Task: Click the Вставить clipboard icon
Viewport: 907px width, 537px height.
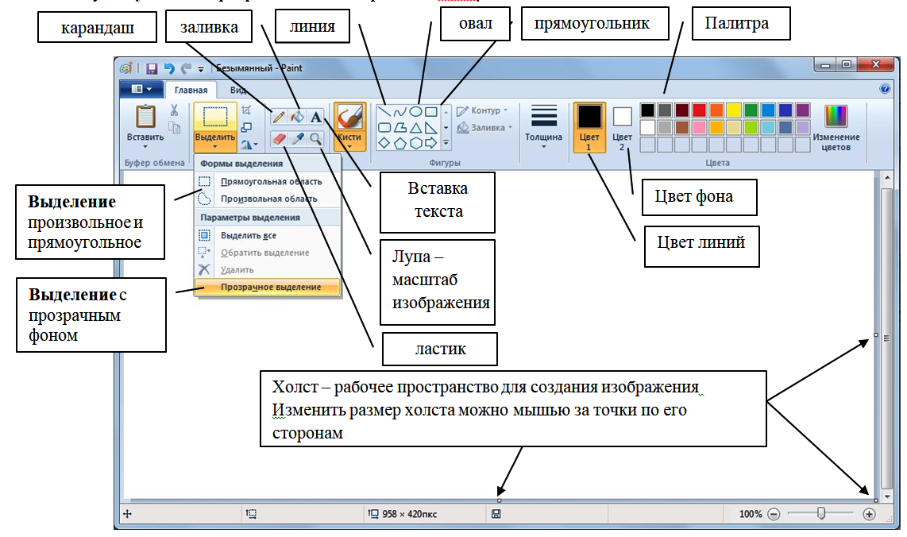Action: pos(145,116)
